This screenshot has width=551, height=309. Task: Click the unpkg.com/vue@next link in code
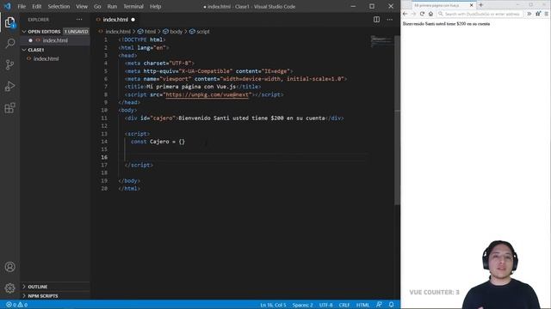tap(207, 94)
